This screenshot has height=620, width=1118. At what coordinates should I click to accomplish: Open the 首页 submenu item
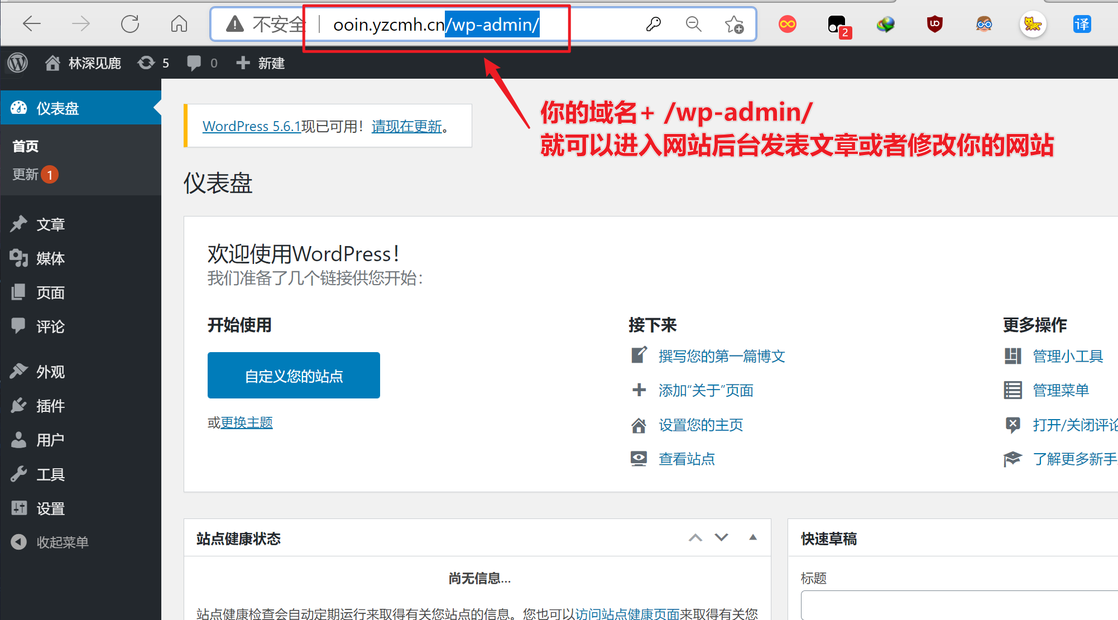pos(26,146)
